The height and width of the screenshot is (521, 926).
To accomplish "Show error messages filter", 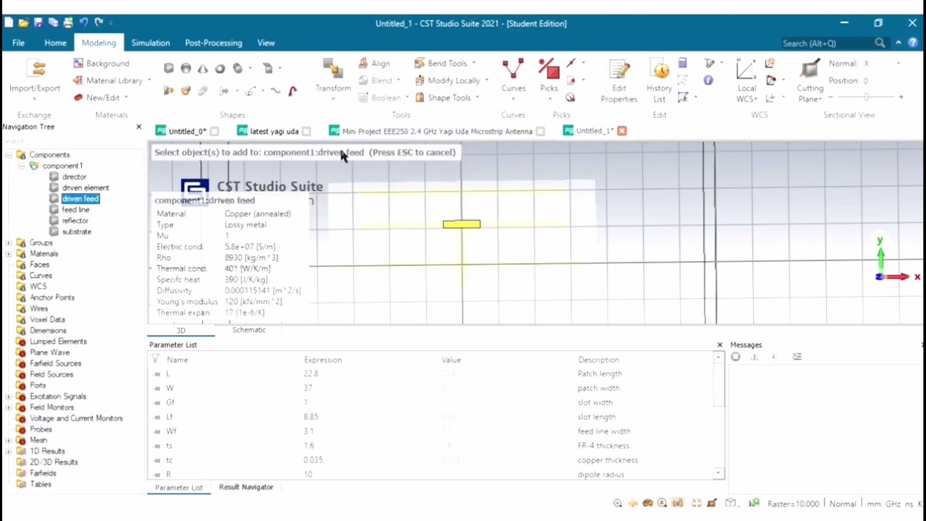I will (736, 357).
